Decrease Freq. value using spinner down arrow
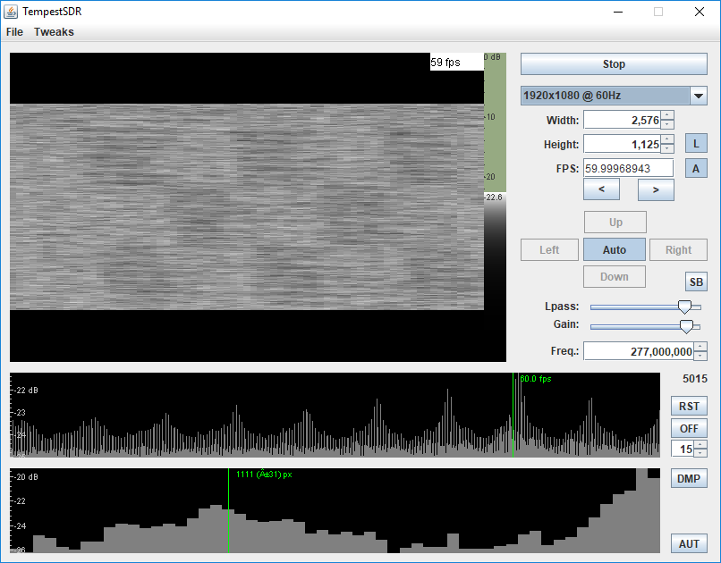This screenshot has width=721, height=563. 700,357
